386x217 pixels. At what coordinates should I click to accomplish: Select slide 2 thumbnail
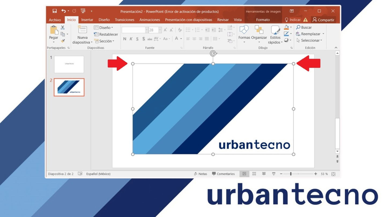coord(69,87)
